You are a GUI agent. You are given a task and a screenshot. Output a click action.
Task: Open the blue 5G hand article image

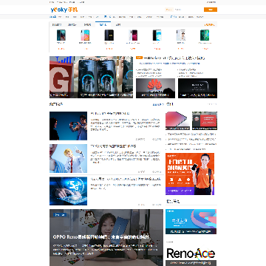[68, 191]
